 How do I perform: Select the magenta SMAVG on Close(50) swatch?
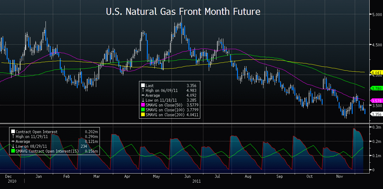point(143,105)
